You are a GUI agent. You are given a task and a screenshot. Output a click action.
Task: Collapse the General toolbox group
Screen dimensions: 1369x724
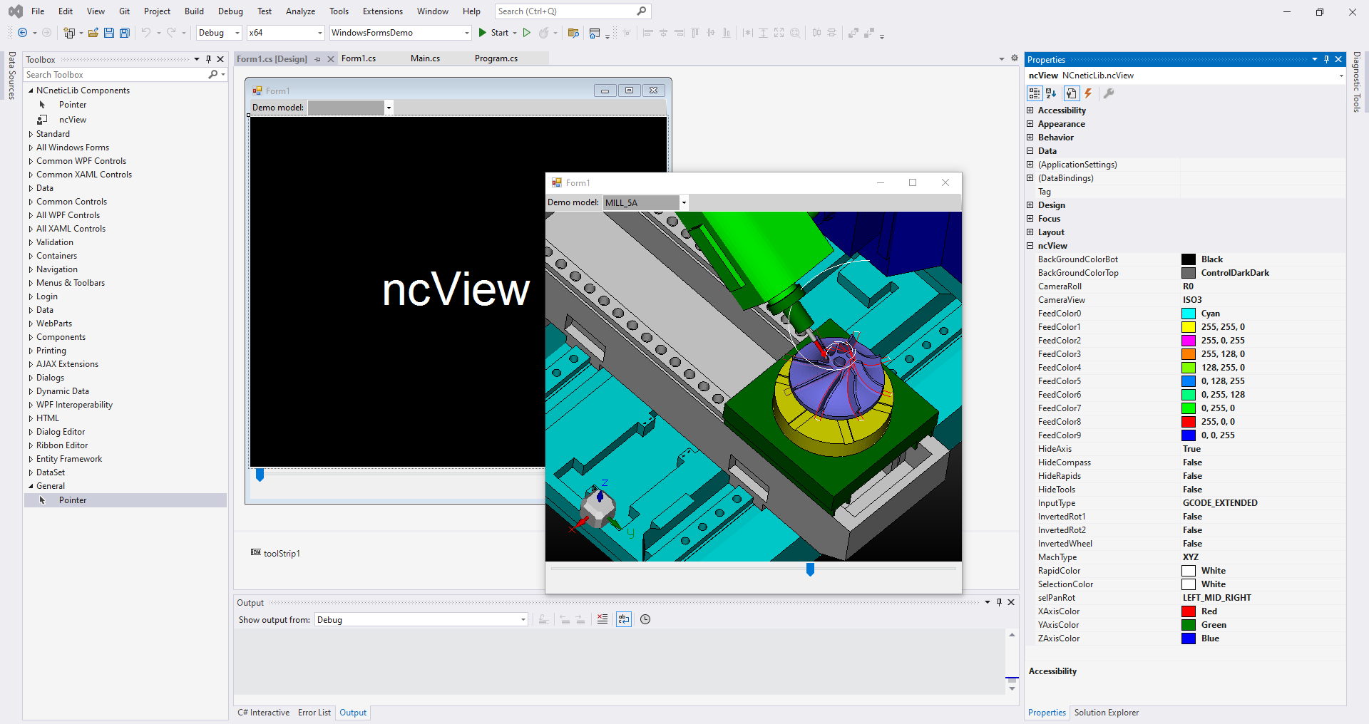pos(31,486)
